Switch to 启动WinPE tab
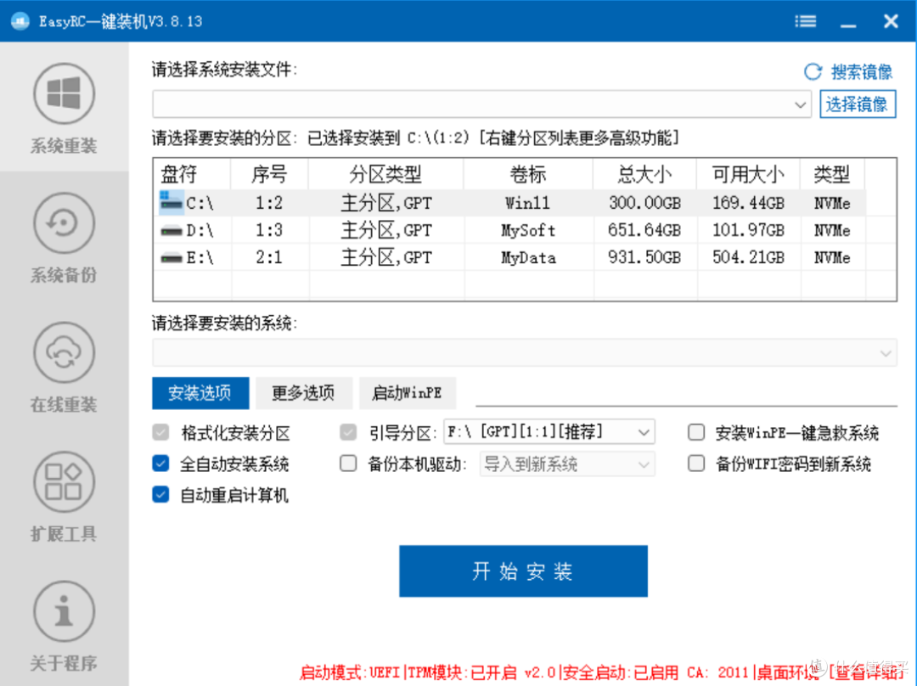Screen dimensions: 917x686 point(408,392)
